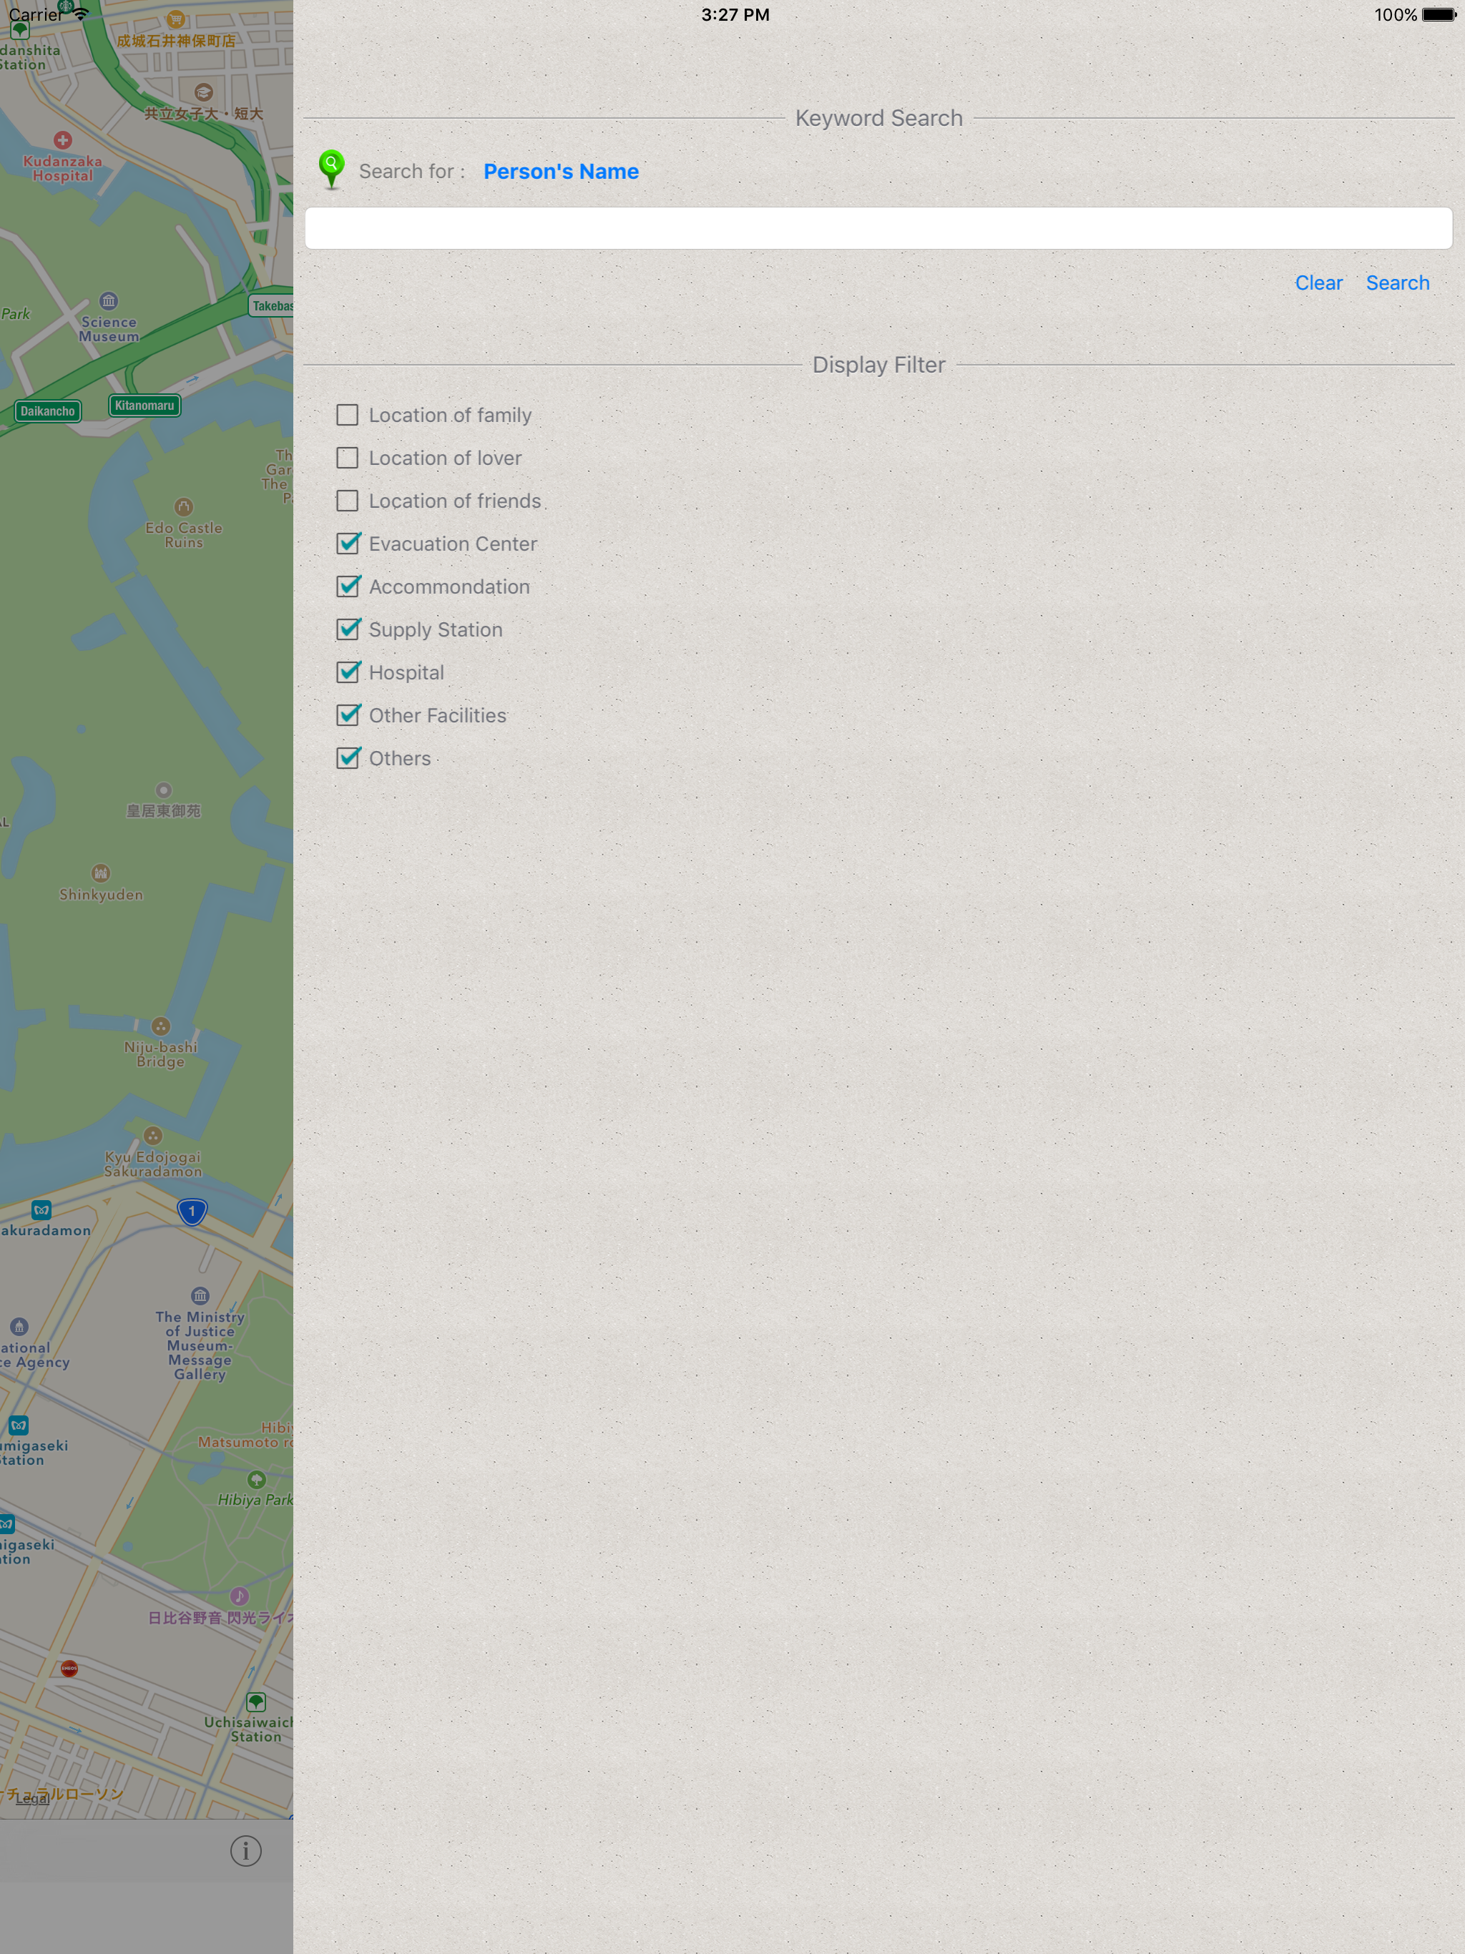The height and width of the screenshot is (1954, 1465).
Task: Tap the Edo Castle Ruins marker
Action: (183, 507)
